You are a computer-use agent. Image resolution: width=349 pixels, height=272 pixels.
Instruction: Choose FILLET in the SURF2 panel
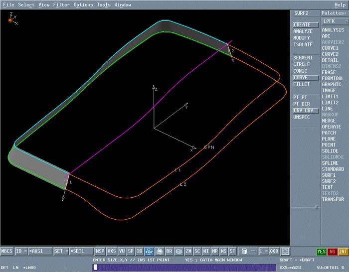(x=301, y=84)
